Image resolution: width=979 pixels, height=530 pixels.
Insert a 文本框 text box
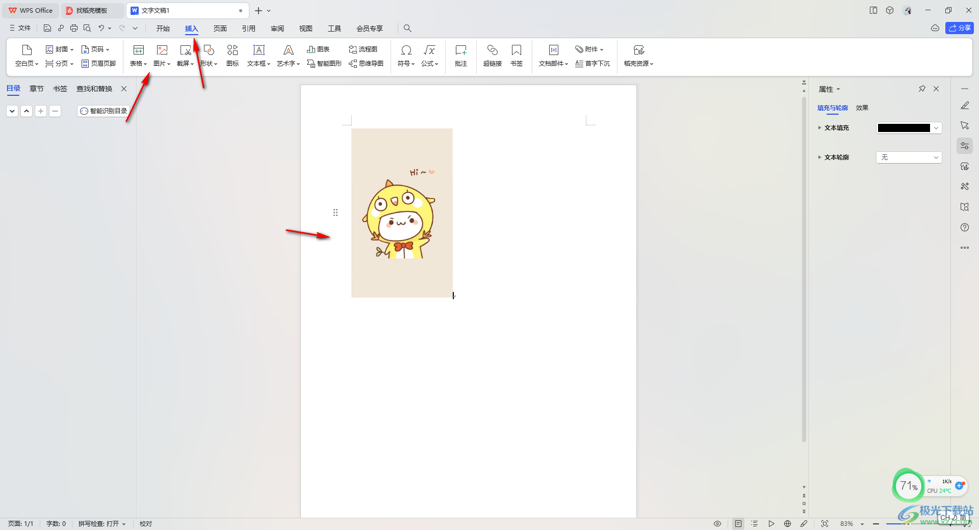tap(259, 56)
